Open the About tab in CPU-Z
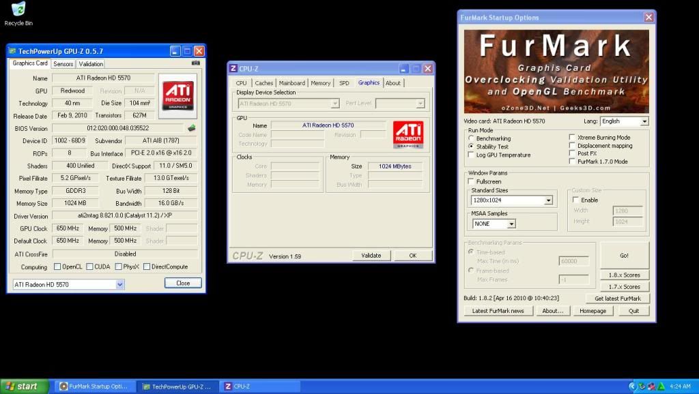Screen dimensions: 699x394 393,82
